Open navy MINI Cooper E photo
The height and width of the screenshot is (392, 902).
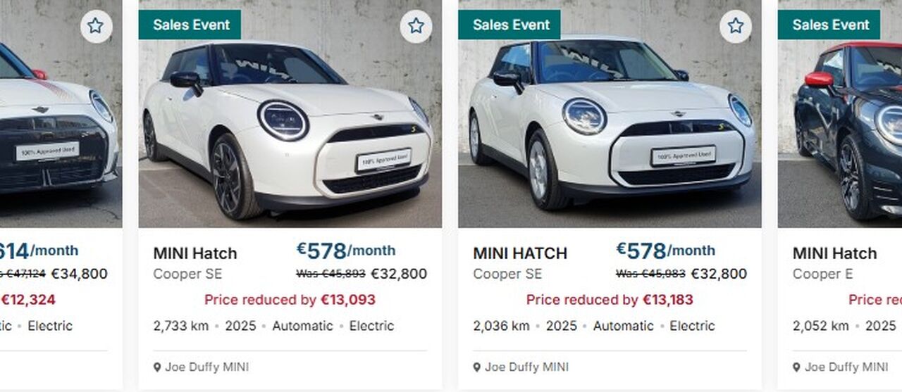[x=840, y=114]
